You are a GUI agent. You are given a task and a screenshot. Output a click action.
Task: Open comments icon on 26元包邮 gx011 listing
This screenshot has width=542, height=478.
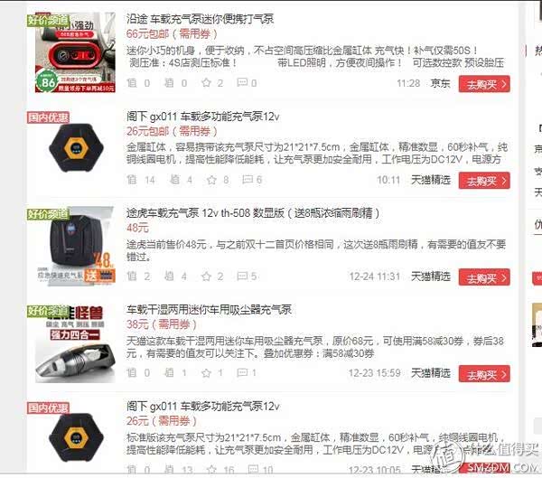pyautogui.click(x=248, y=180)
